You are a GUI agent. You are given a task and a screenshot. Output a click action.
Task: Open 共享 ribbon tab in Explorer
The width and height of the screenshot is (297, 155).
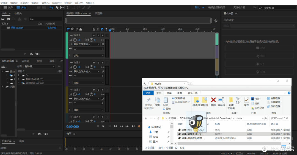coord(169,93)
